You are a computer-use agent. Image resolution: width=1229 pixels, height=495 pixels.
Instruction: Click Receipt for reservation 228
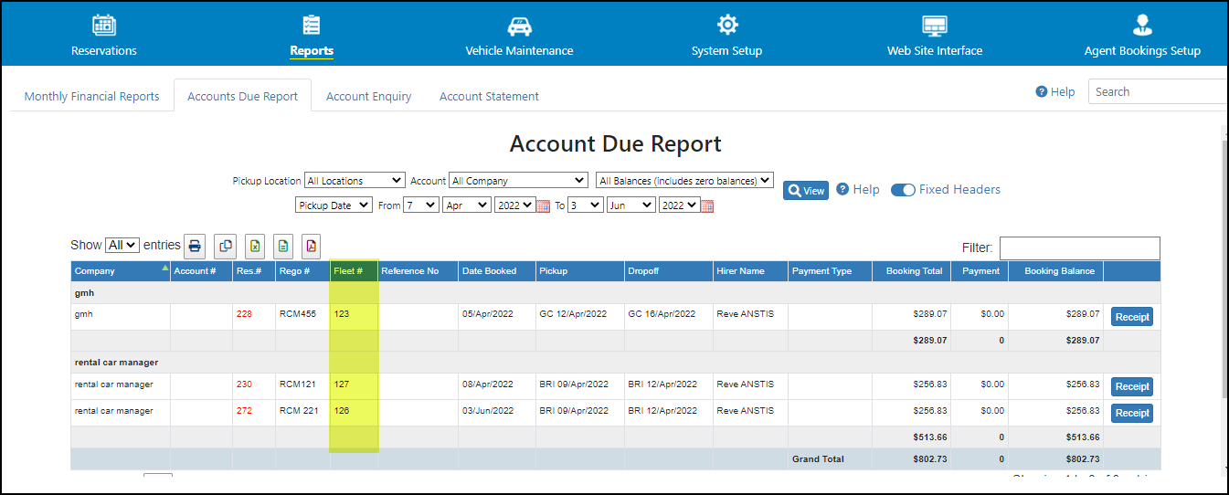tap(1131, 317)
